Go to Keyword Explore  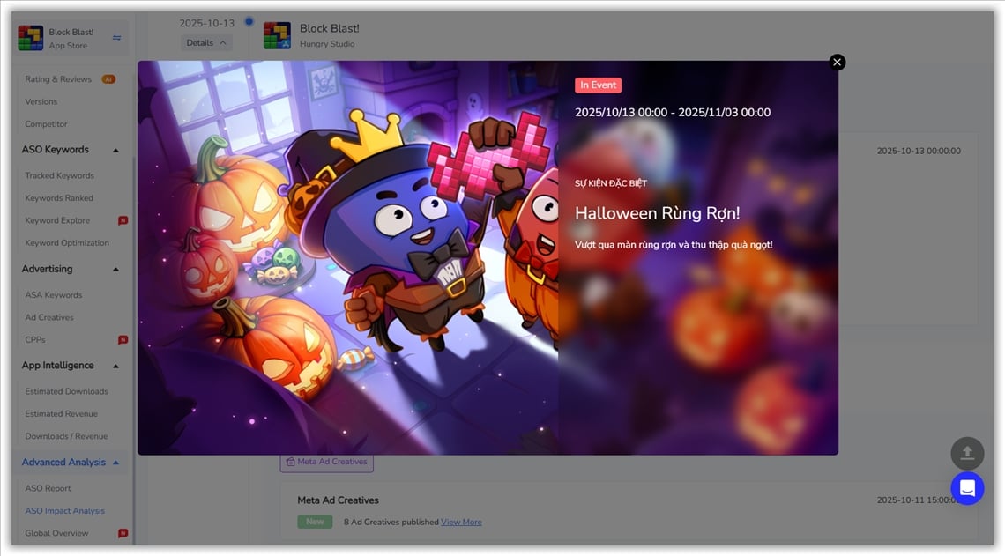point(57,220)
